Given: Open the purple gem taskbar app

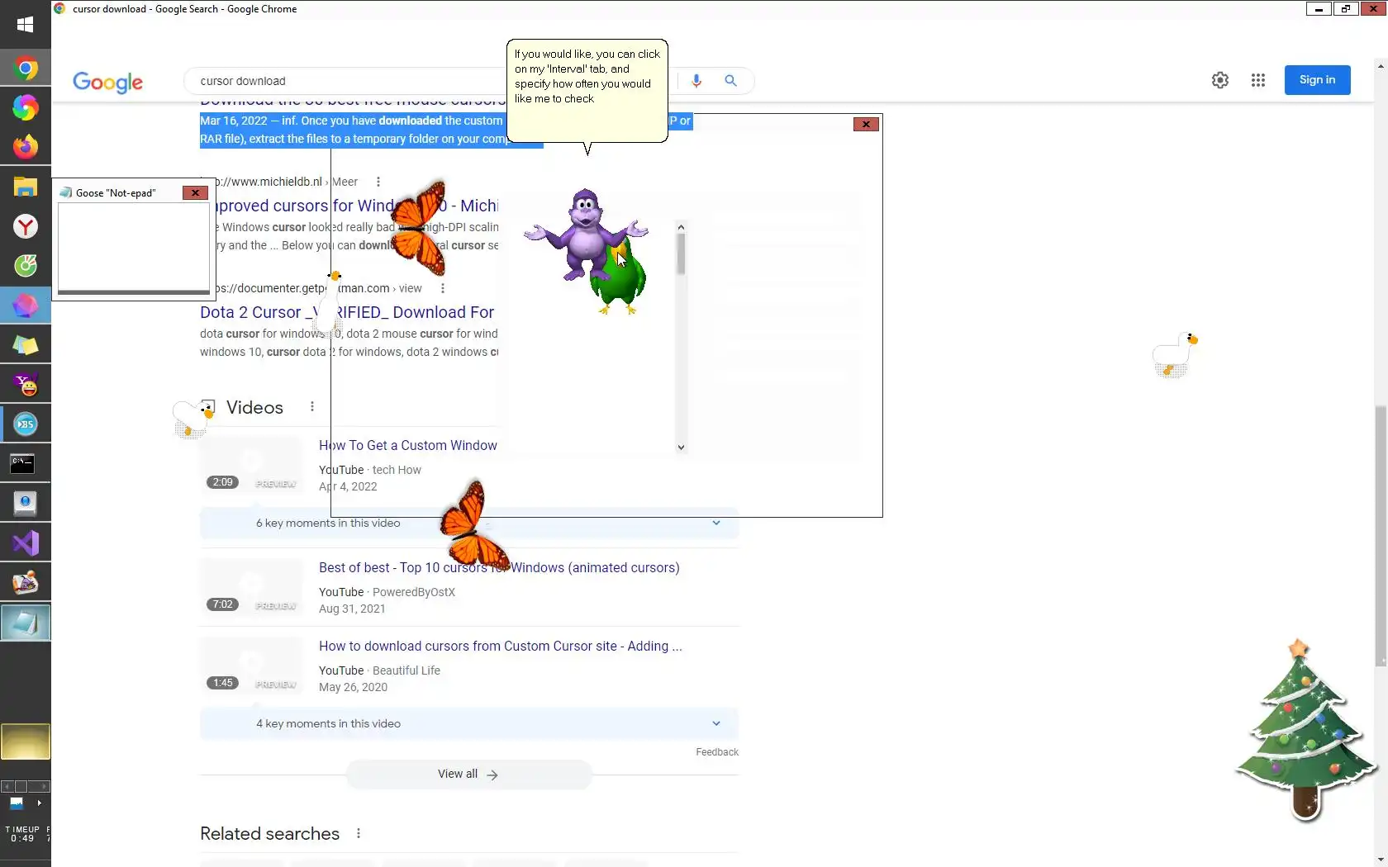Looking at the screenshot, I should [25, 306].
